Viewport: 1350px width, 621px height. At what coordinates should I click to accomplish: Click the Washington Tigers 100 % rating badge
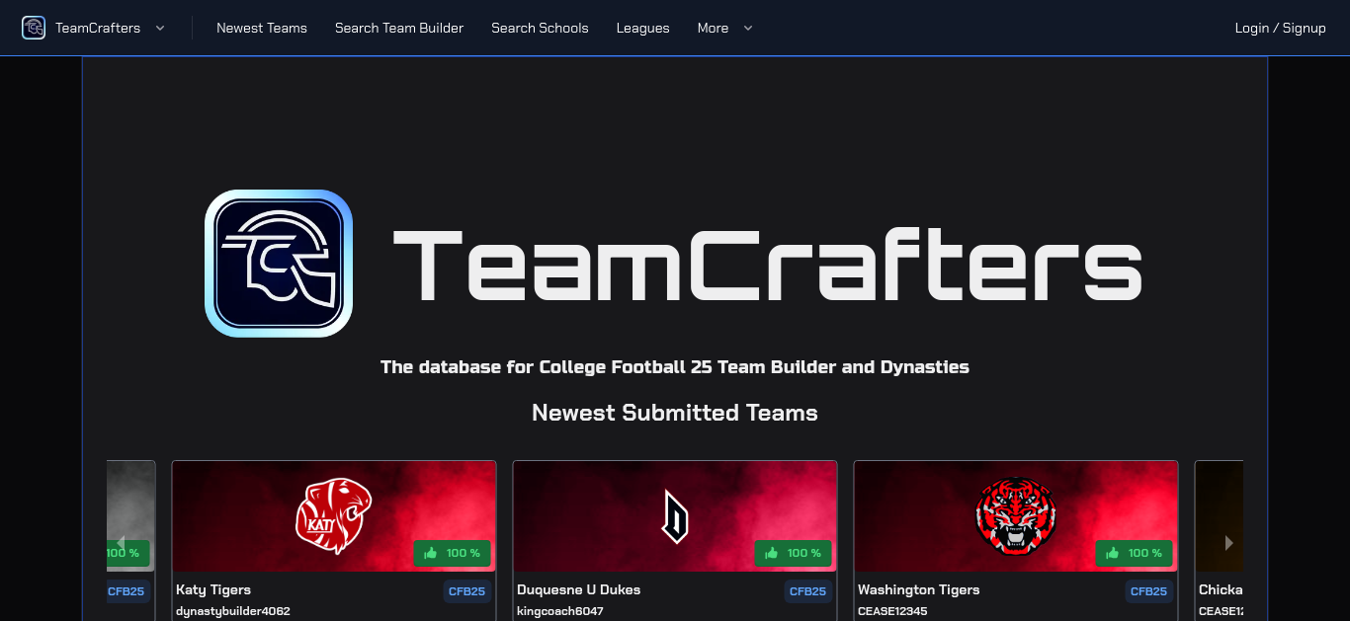pos(1135,553)
